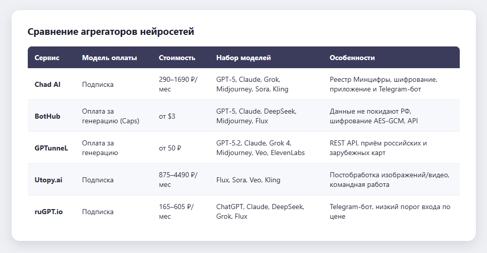Click 'Подписка' in the ruGPT.io row

point(98,212)
